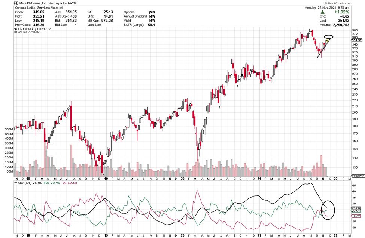Click the 9:54 am timestamp
Image resolution: width=365 pixels, height=238 pixels.
(x=344, y=8)
